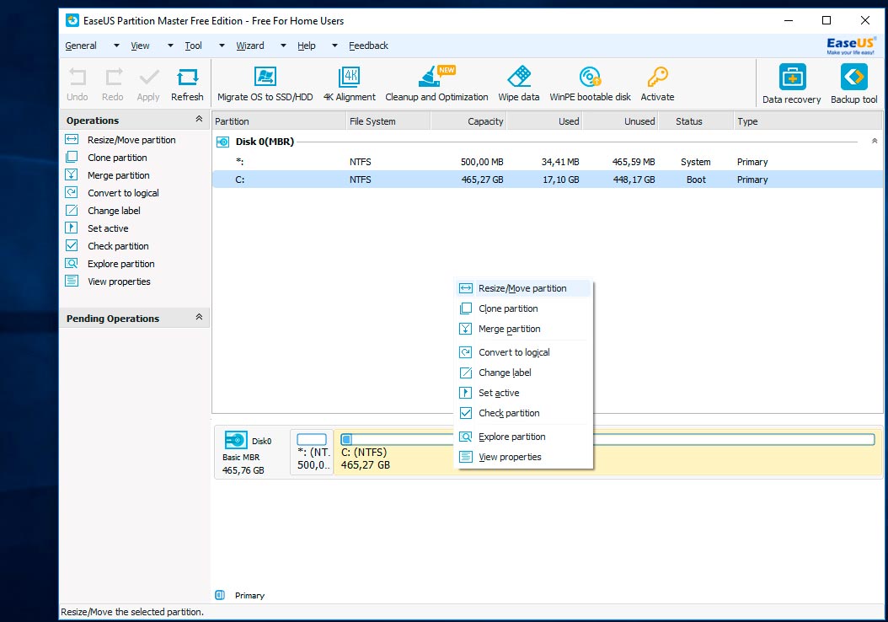Click the Activate key icon

[x=657, y=77]
